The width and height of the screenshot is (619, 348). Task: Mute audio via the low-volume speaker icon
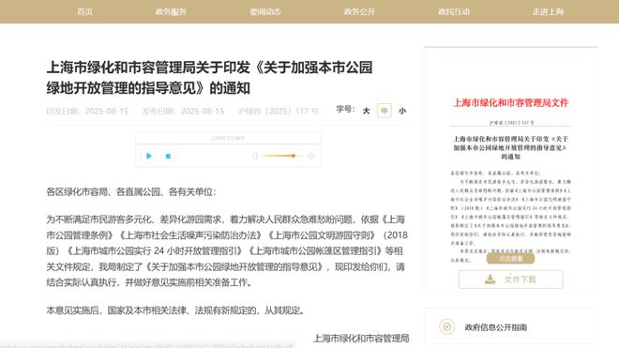[x=255, y=156]
